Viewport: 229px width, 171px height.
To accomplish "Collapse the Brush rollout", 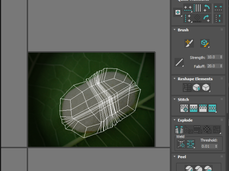I will point(175,30).
